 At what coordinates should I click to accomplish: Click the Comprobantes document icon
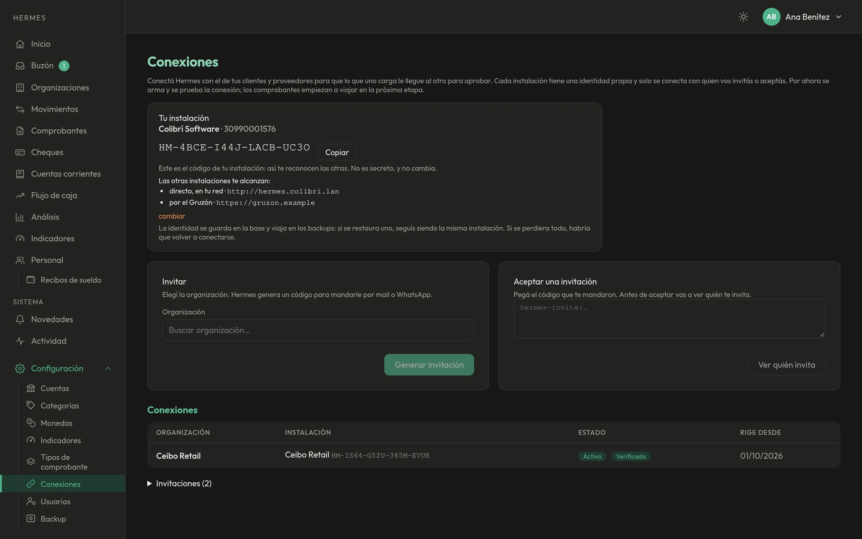coord(20,131)
